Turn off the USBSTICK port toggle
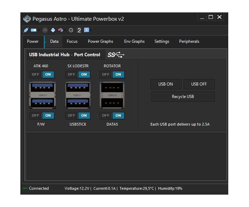Screen dimensions: 249x207 click(x=72, y=116)
